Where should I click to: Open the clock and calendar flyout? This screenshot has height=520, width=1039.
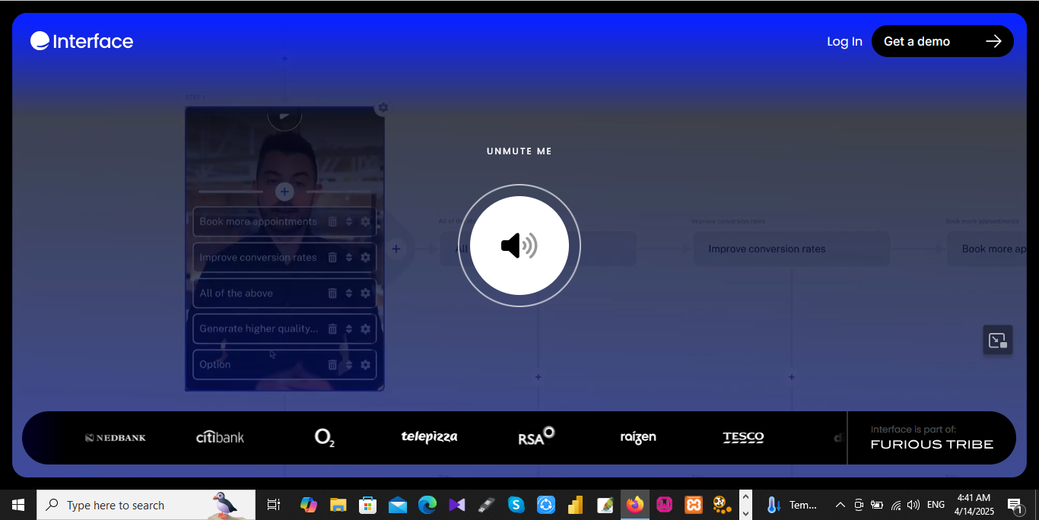pos(974,505)
